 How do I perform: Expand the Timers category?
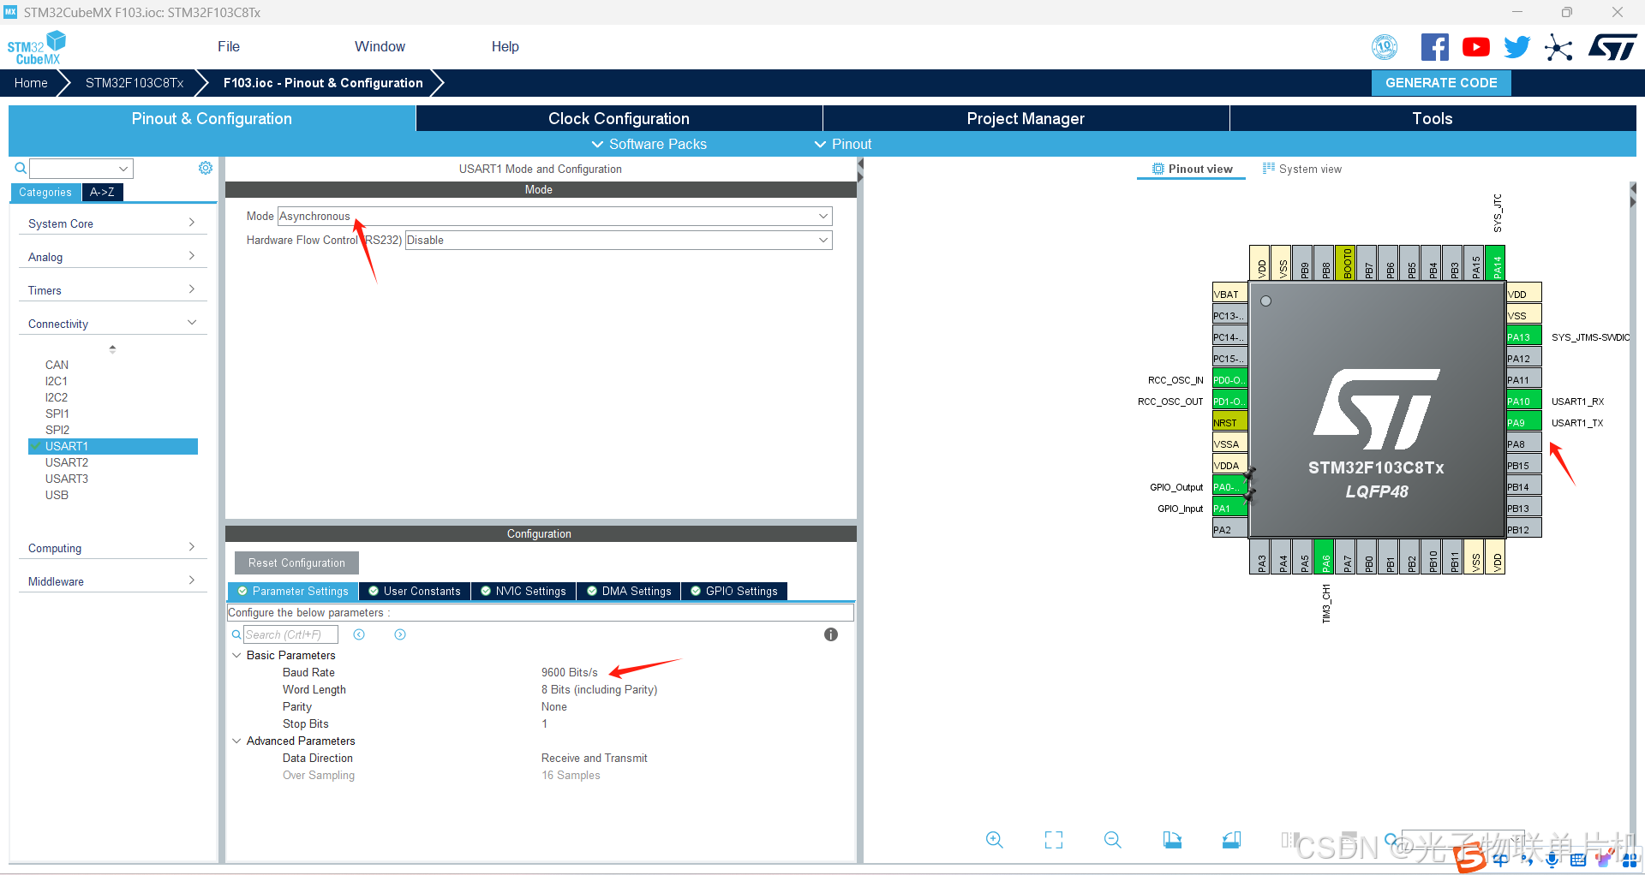[112, 290]
